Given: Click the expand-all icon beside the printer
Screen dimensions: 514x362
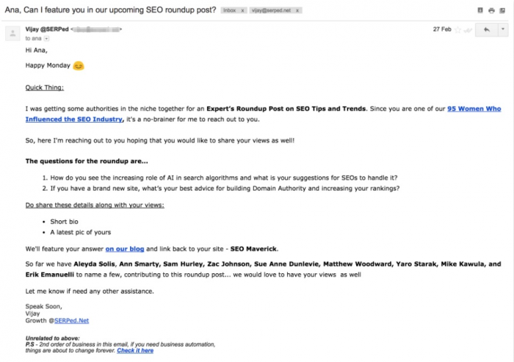Looking at the screenshot, I should [x=480, y=10].
